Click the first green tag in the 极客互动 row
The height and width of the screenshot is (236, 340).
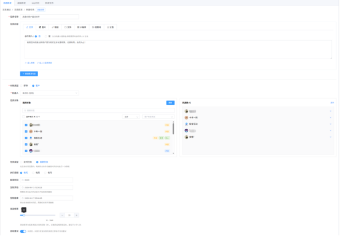point(161,138)
